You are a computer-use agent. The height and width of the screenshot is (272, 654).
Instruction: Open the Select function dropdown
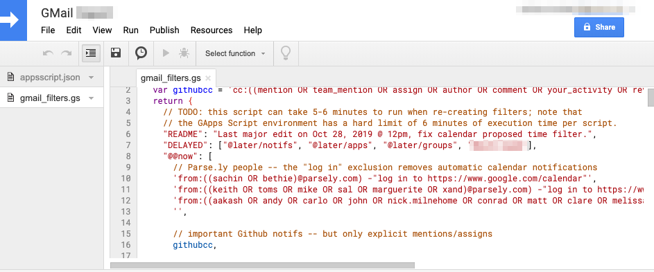pyautogui.click(x=235, y=53)
